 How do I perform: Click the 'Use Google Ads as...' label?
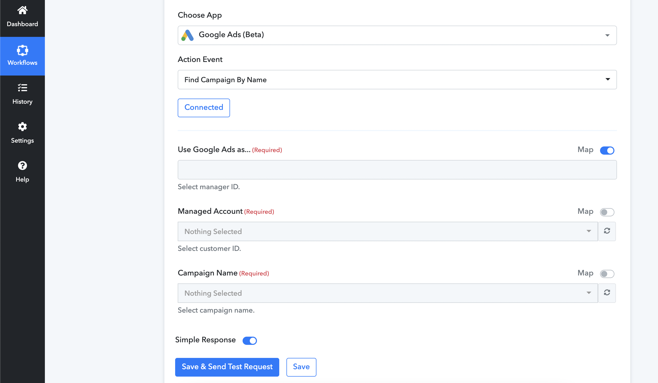click(x=214, y=150)
